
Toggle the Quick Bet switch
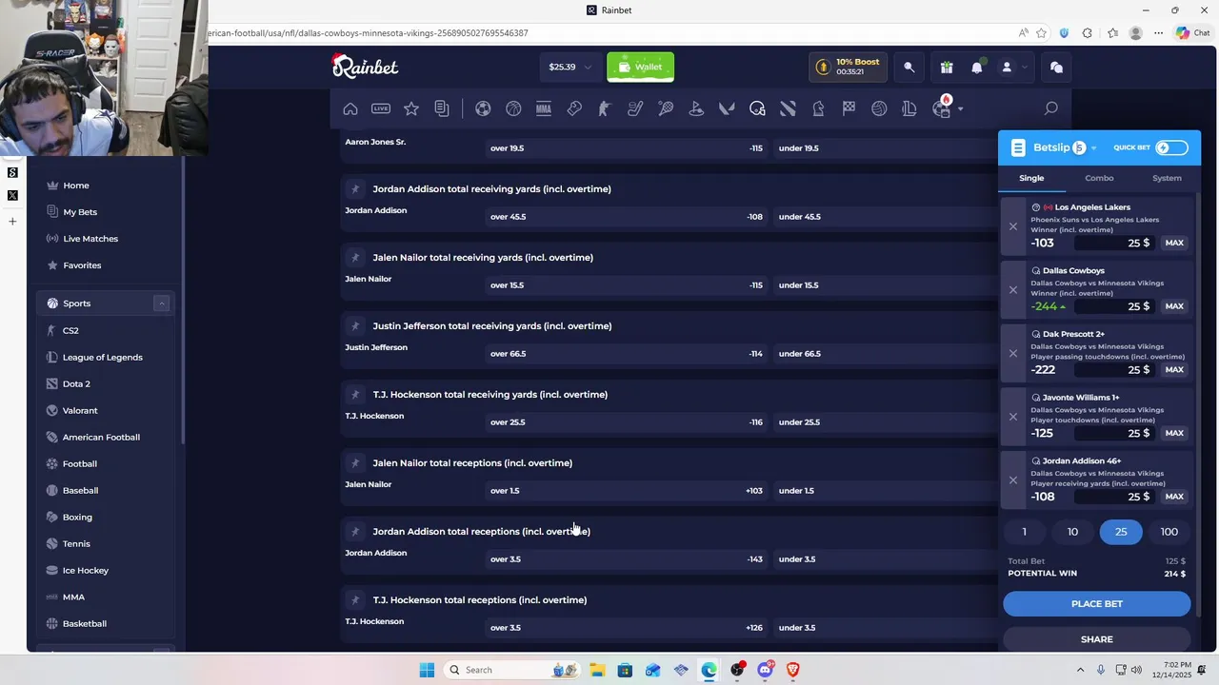(1171, 147)
